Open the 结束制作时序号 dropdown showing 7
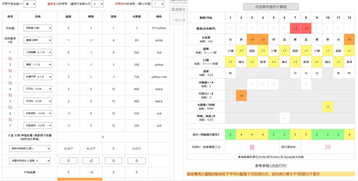 [x=158, y=4]
